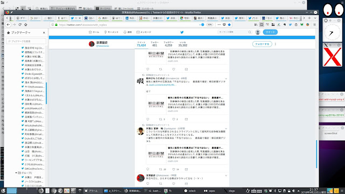Open the list all tabs dropdown
The image size is (345, 194).
pos(315,18)
